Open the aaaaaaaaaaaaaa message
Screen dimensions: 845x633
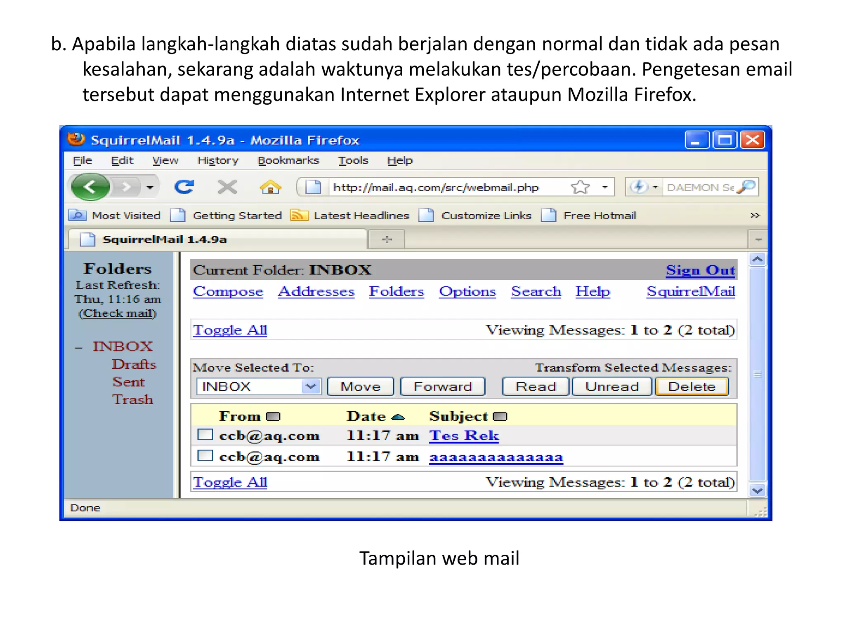pyautogui.click(x=496, y=457)
